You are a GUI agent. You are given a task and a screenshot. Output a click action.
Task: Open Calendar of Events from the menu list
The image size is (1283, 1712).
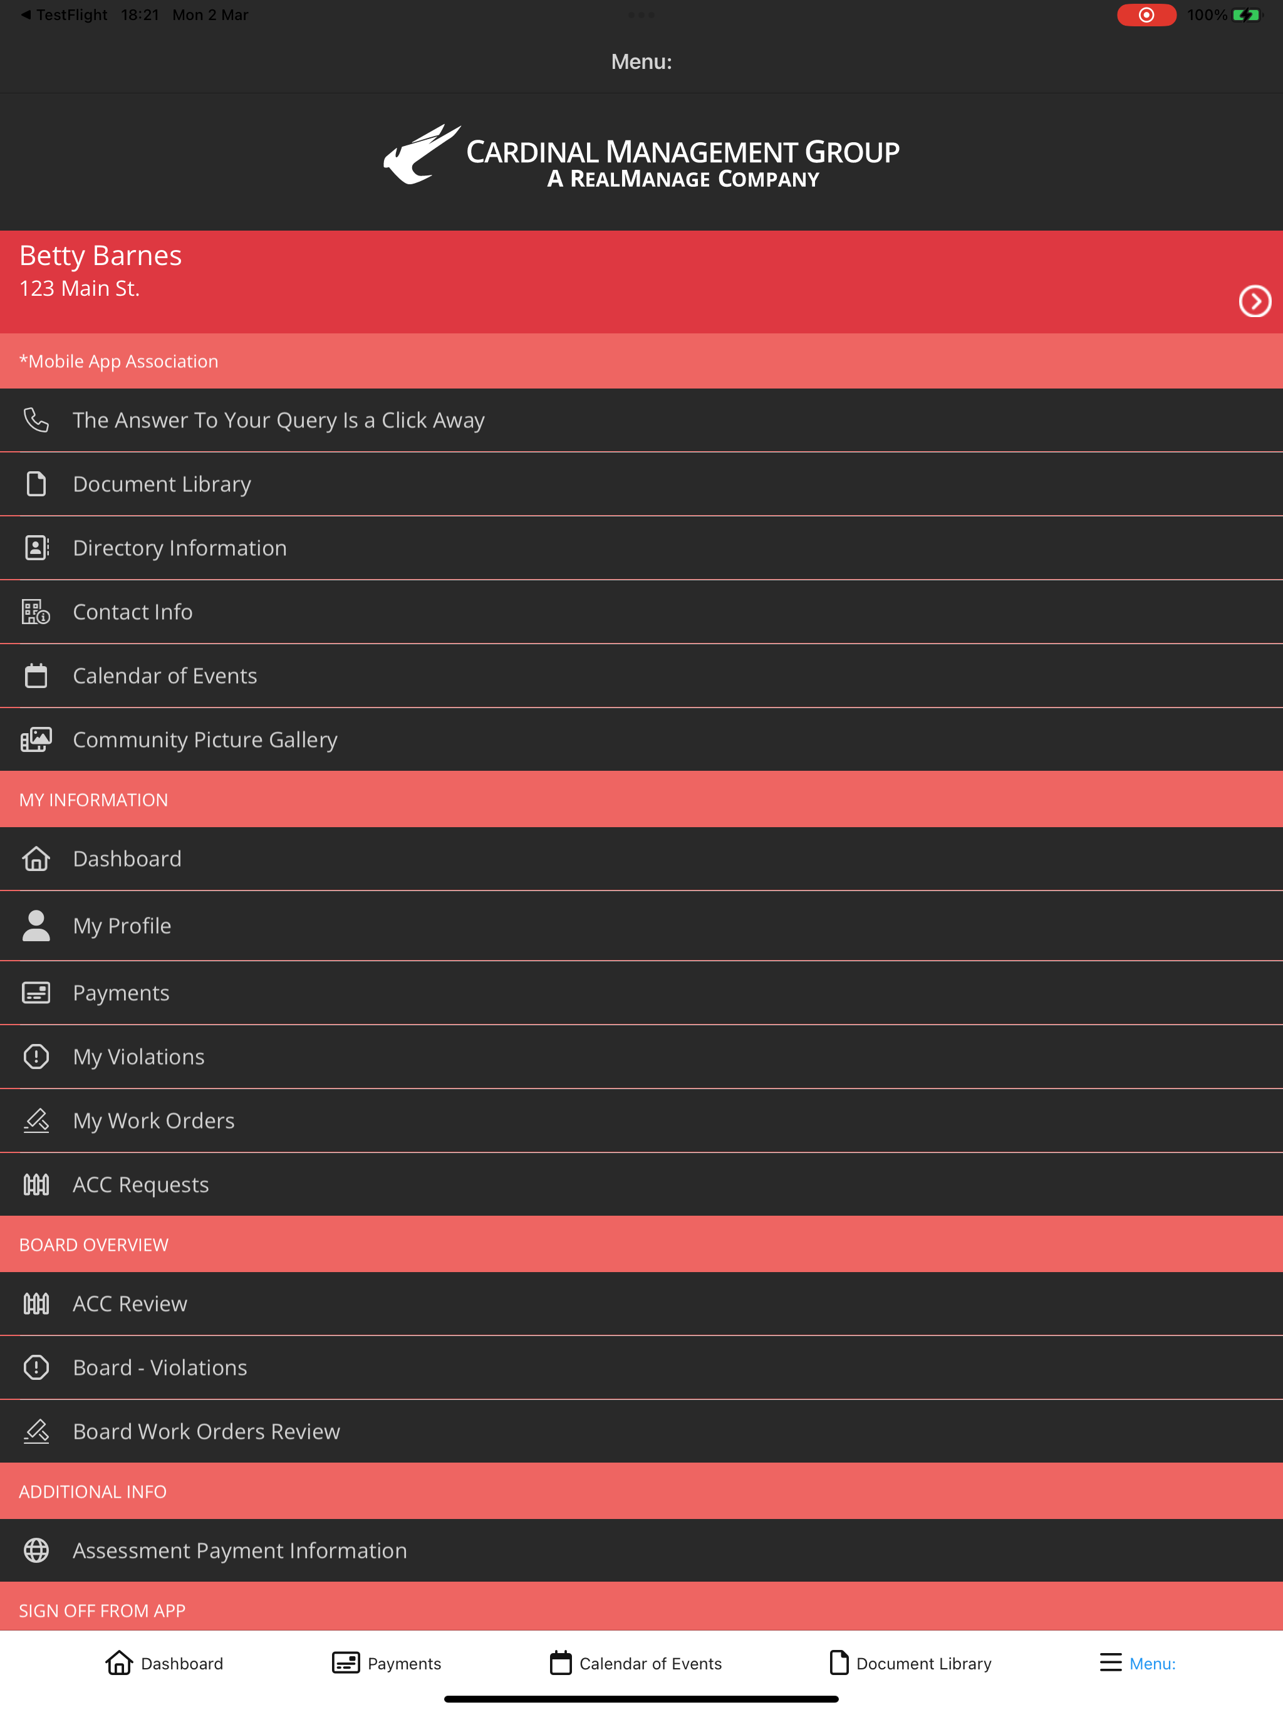point(641,676)
